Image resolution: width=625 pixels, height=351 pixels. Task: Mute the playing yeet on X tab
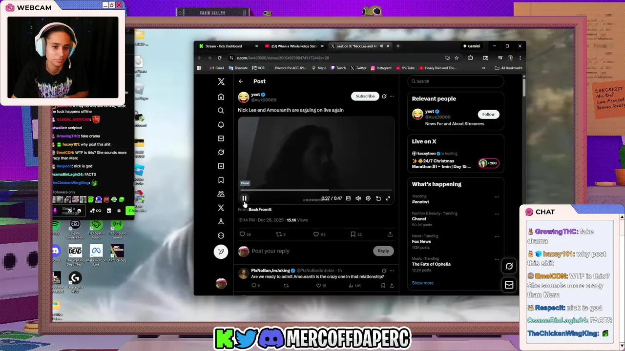point(381,46)
